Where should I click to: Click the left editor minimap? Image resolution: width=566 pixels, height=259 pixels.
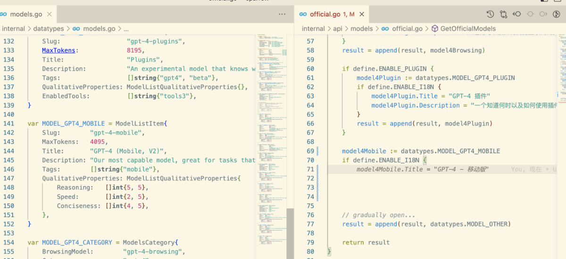pos(272,141)
